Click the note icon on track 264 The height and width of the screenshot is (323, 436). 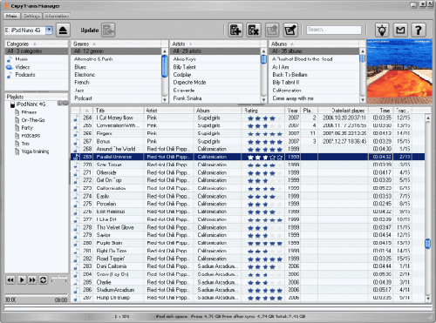(76, 118)
